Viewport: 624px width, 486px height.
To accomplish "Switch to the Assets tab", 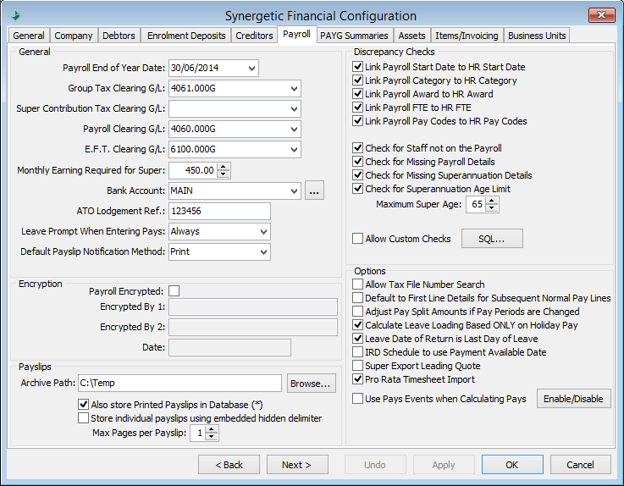I will point(411,36).
